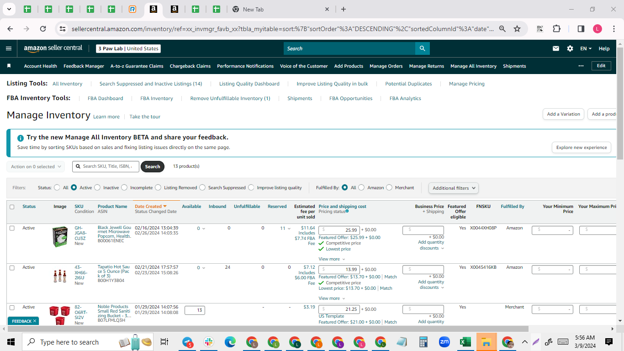Open the EN language dropdown
624x351 pixels.
tap(586, 48)
